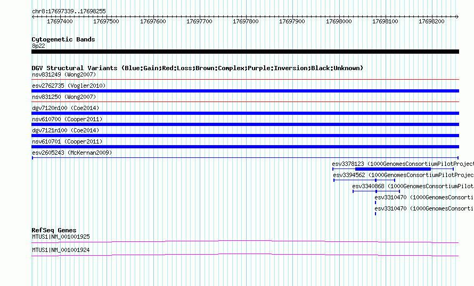
Task: Click the red loss line under nsv831249
Action: (245, 80)
